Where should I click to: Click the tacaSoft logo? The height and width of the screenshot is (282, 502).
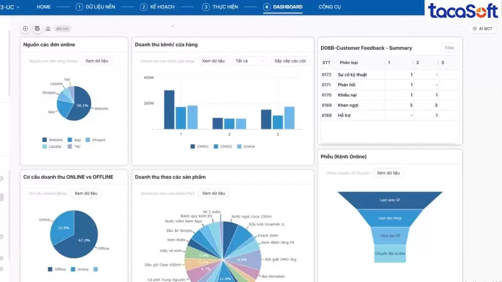click(463, 10)
